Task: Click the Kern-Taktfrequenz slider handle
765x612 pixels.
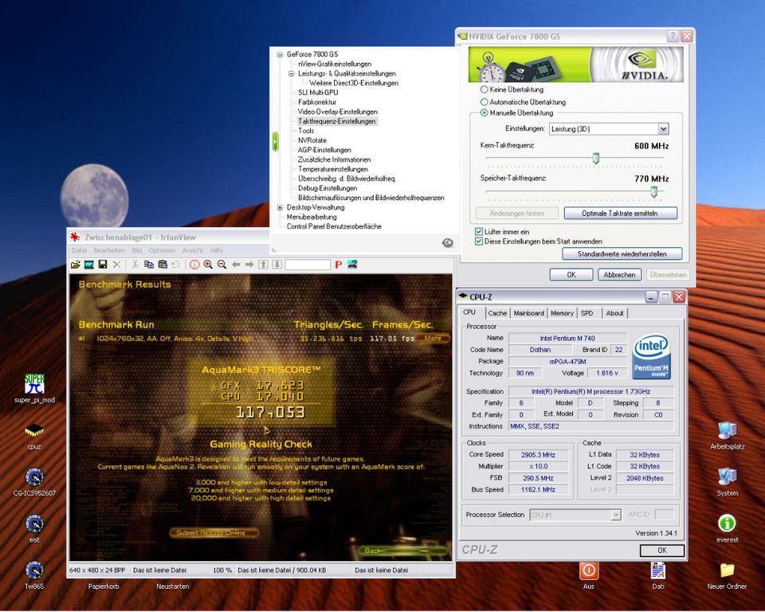Action: click(x=596, y=158)
